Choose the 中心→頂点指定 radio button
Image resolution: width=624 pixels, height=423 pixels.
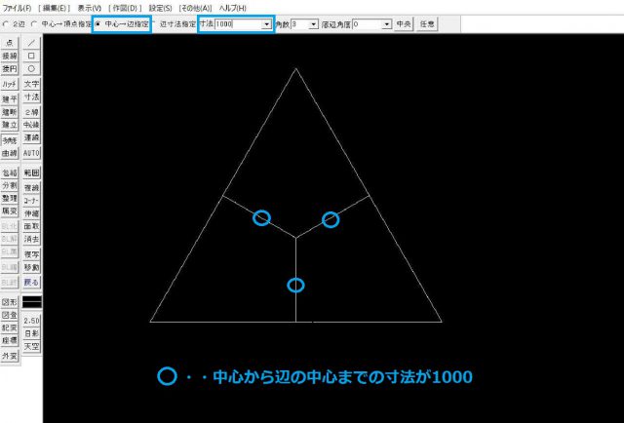point(35,23)
